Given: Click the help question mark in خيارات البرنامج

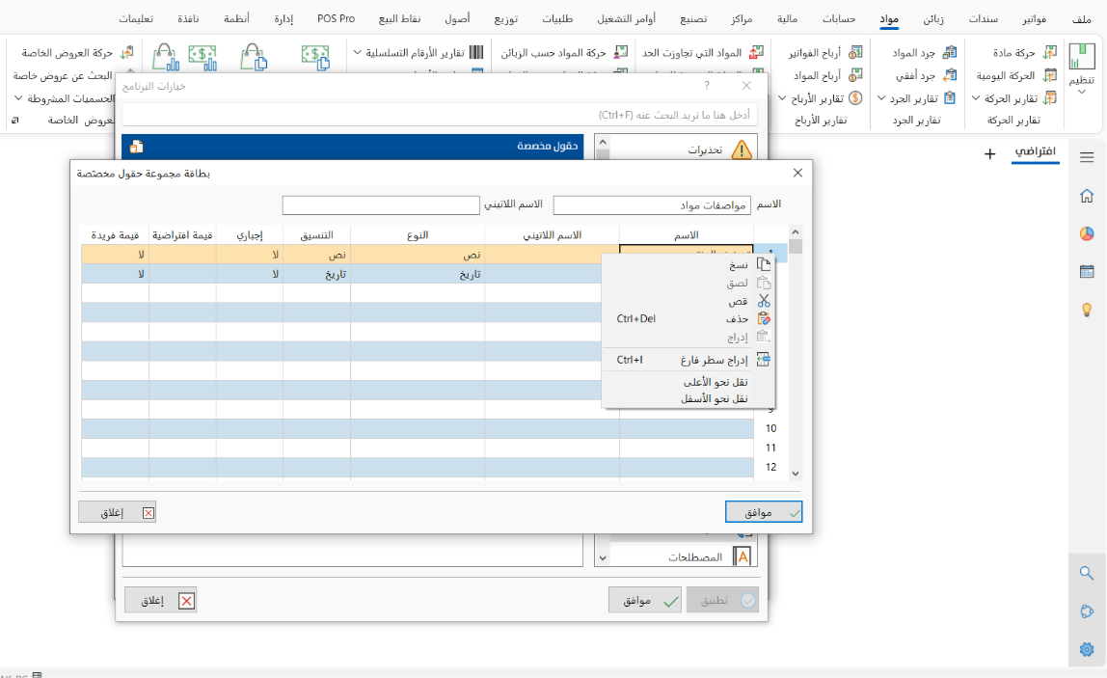Looking at the screenshot, I should [x=707, y=86].
